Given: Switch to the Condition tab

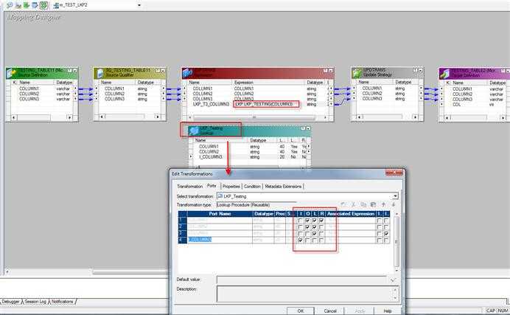Looking at the screenshot, I should click(x=252, y=187).
